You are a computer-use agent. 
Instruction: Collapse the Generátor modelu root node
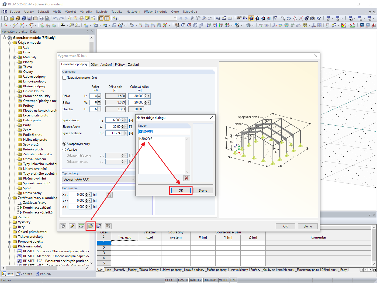[x=5, y=38]
